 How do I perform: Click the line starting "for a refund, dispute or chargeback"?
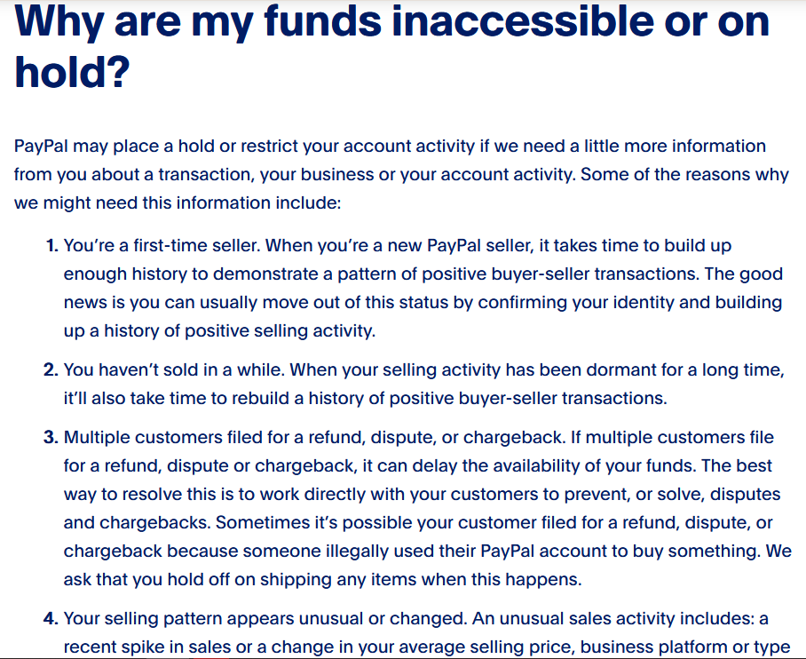[417, 465]
